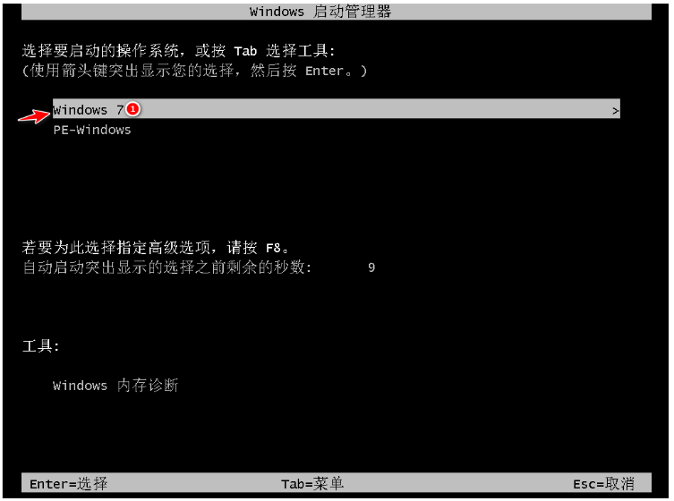The width and height of the screenshot is (674, 501).
Task: Select the PE-Windows boot entry
Action: click(92, 131)
